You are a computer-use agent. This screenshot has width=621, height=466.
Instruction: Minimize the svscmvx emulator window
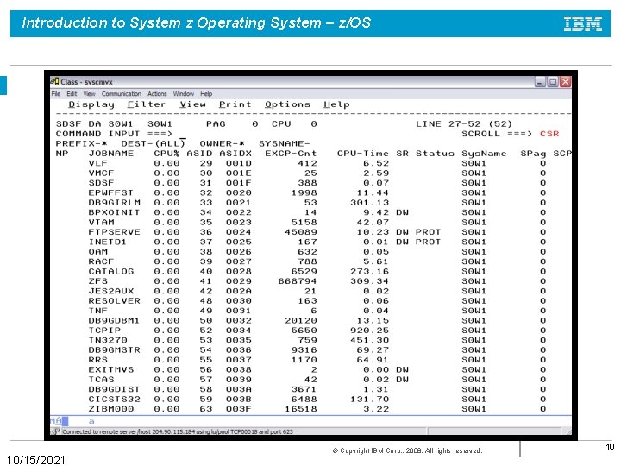(540, 82)
